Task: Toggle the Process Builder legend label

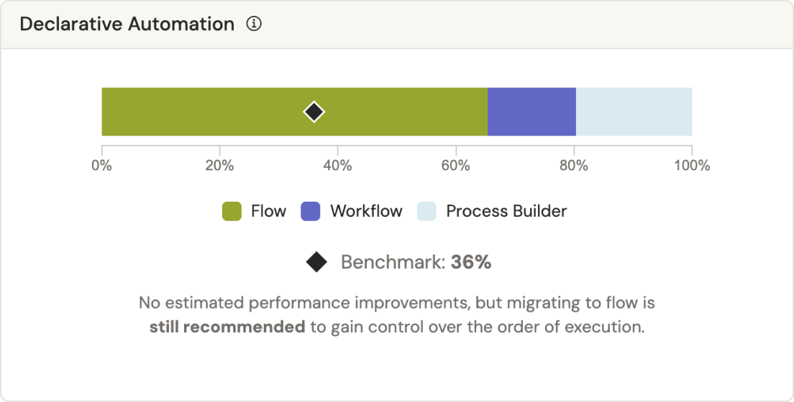Action: [x=506, y=212]
